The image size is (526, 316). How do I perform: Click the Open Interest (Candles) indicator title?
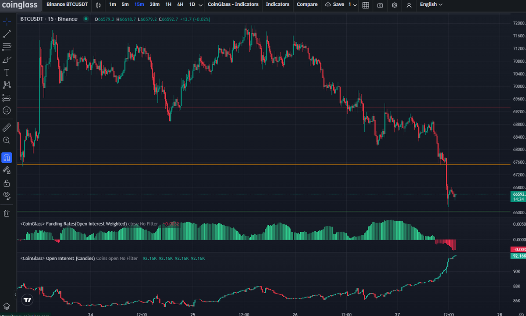57,259
